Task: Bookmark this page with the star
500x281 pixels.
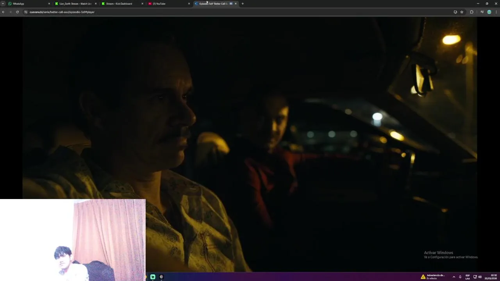Action: (462, 12)
